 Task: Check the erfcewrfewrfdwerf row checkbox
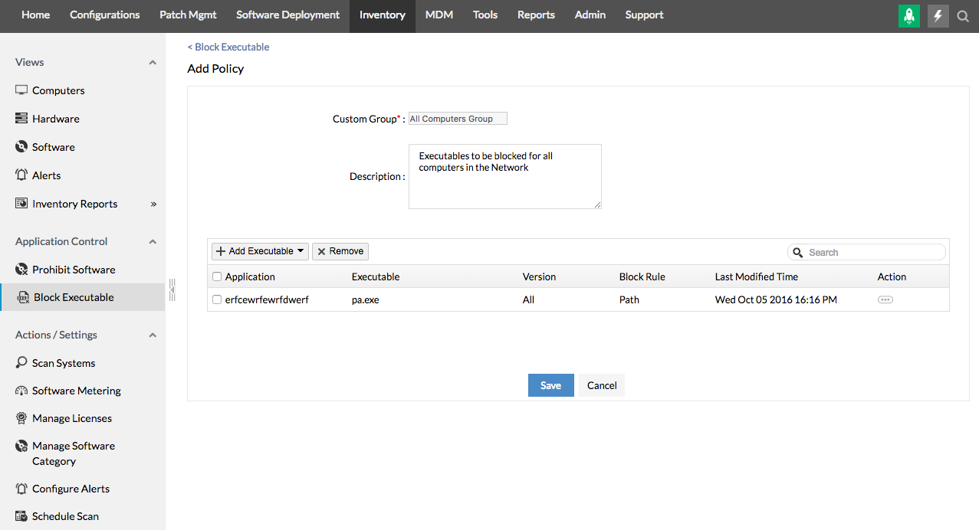point(217,300)
